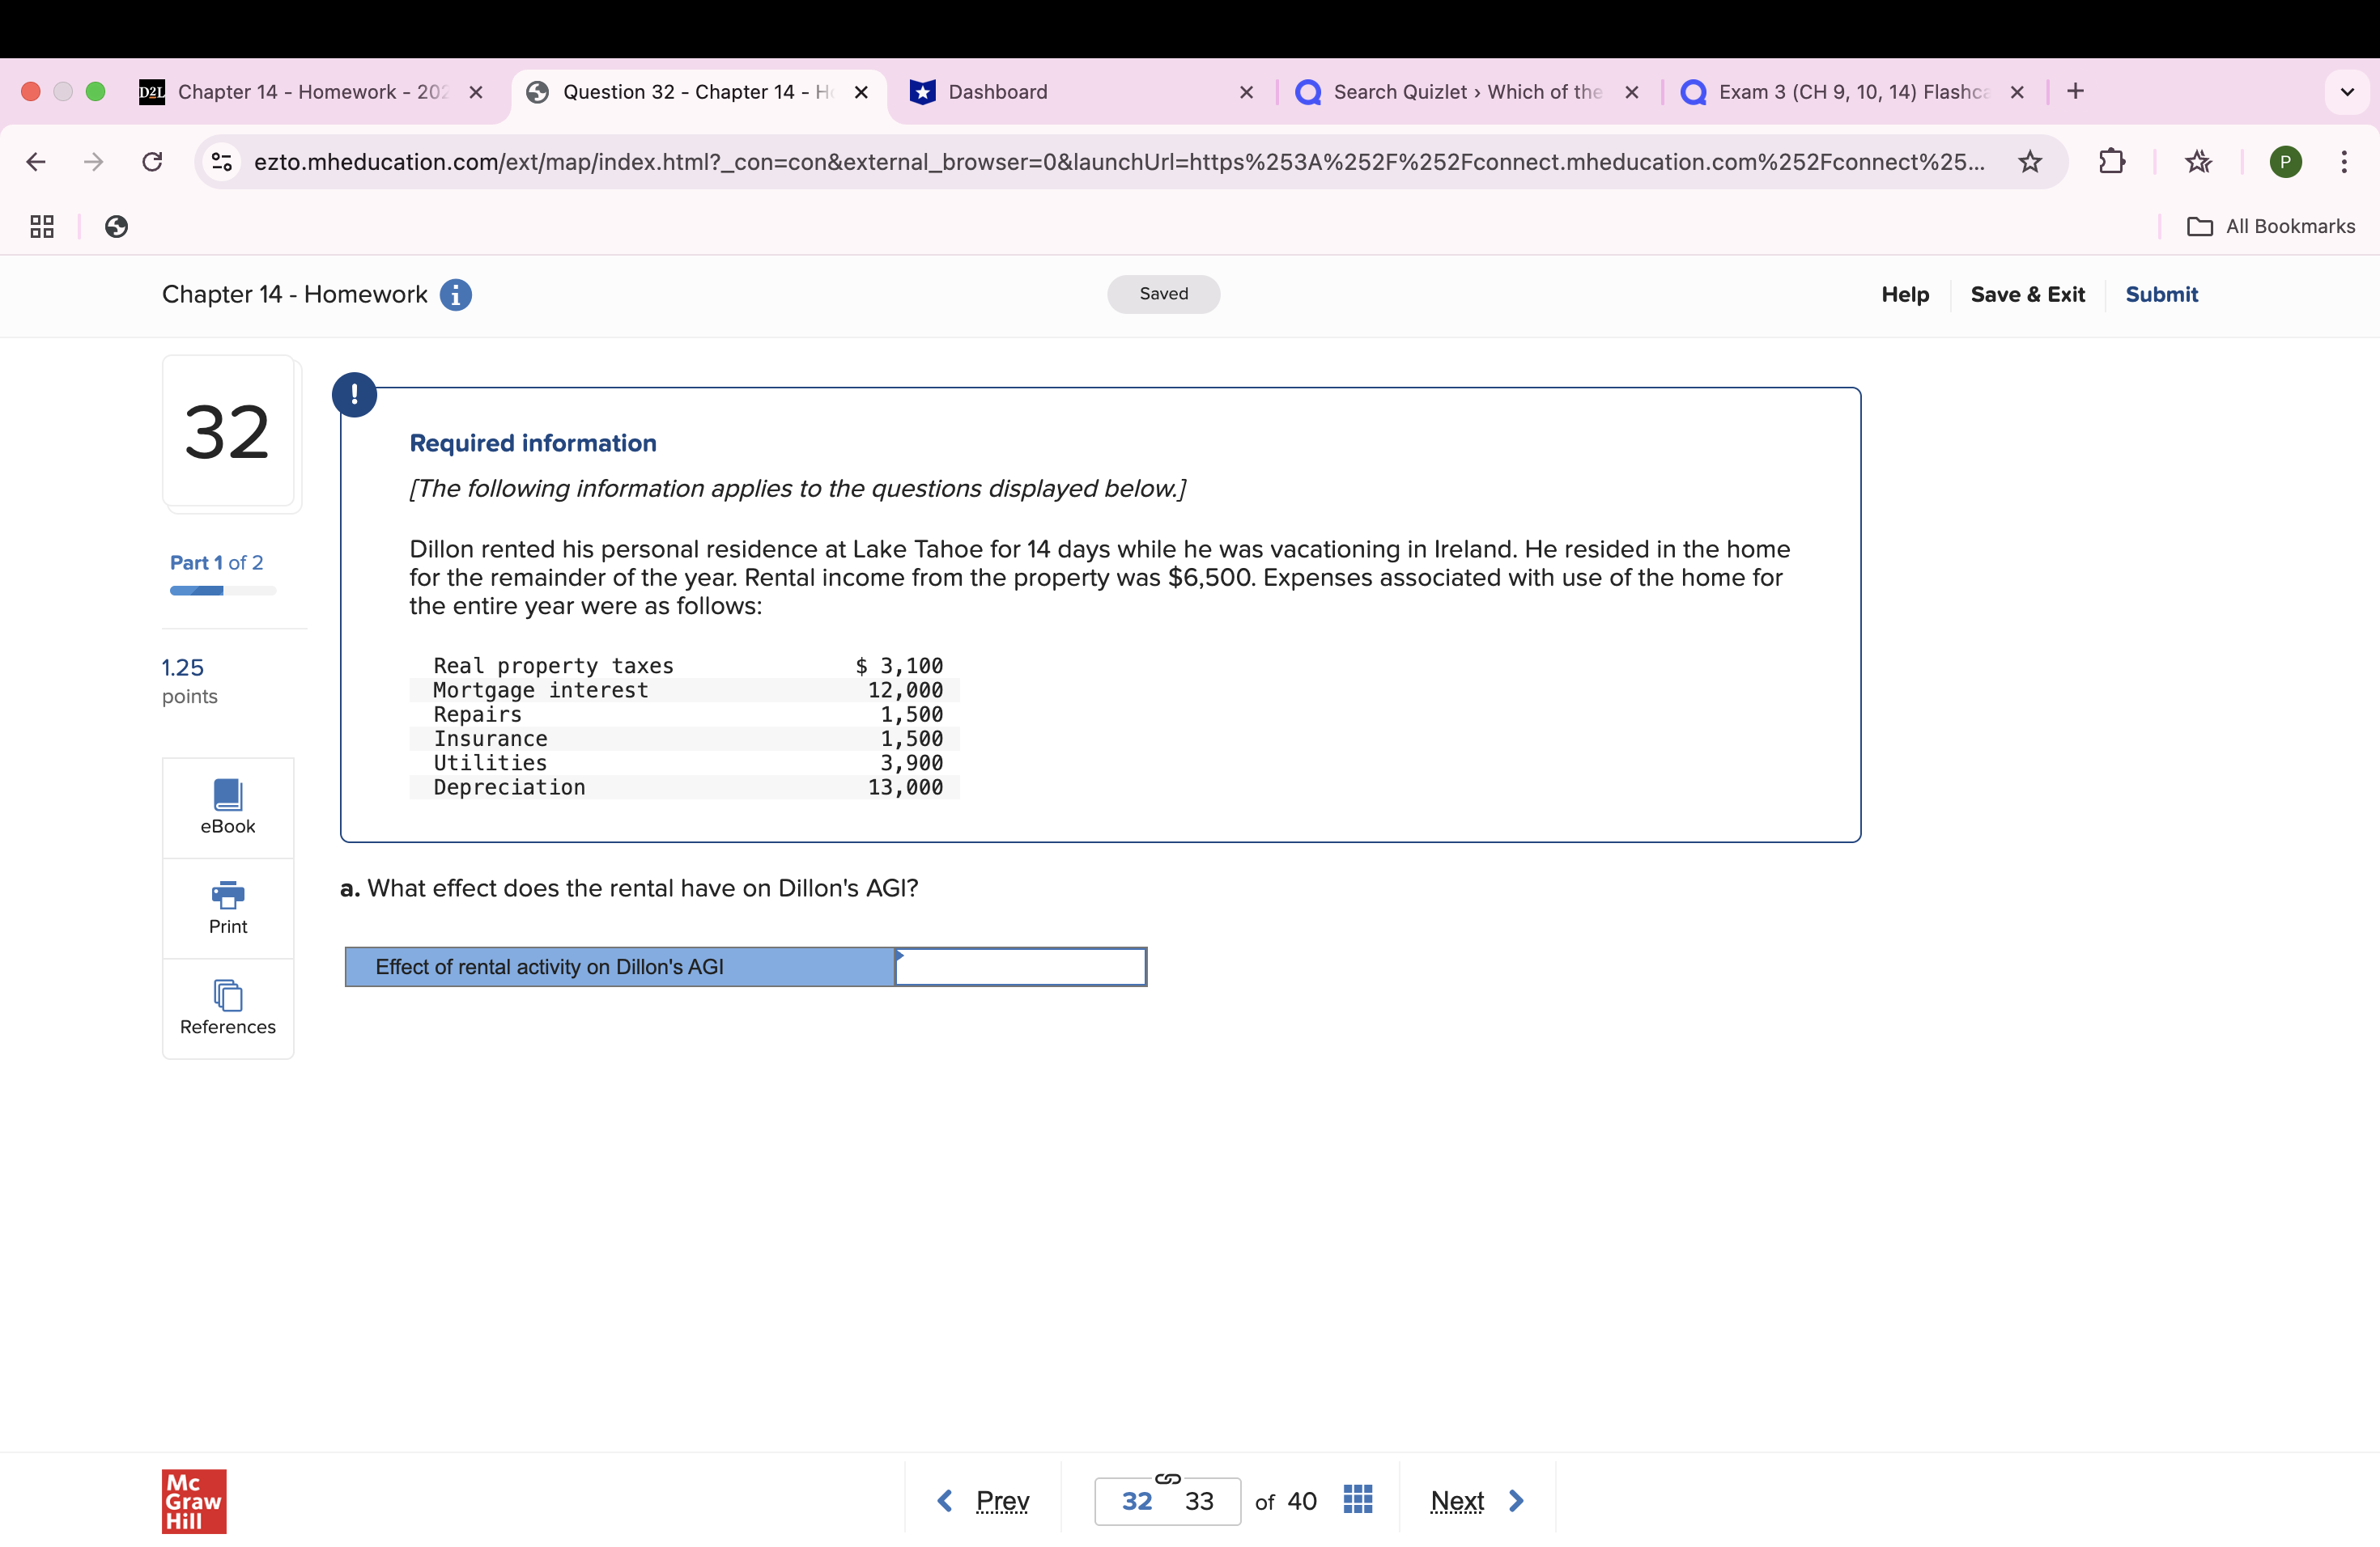Open the eBook resource panel

[x=227, y=807]
